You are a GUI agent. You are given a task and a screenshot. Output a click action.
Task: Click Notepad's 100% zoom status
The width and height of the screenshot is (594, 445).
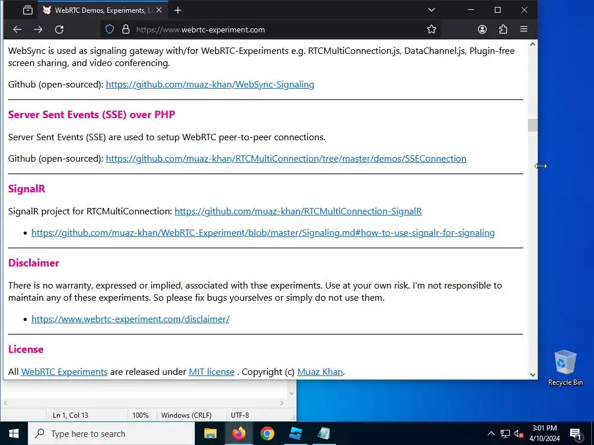tap(140, 415)
